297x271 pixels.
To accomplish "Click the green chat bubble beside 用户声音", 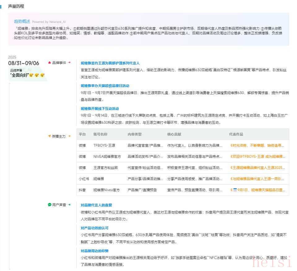I will [x=49, y=204].
